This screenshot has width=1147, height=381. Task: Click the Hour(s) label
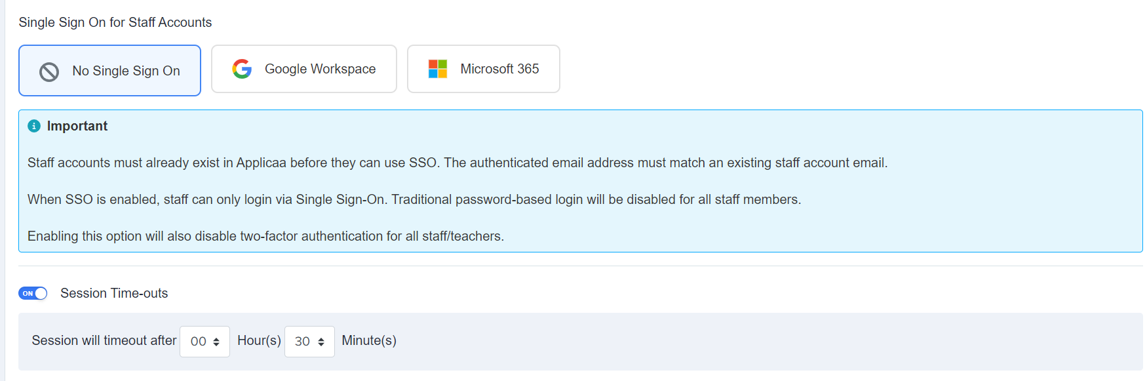coord(259,340)
